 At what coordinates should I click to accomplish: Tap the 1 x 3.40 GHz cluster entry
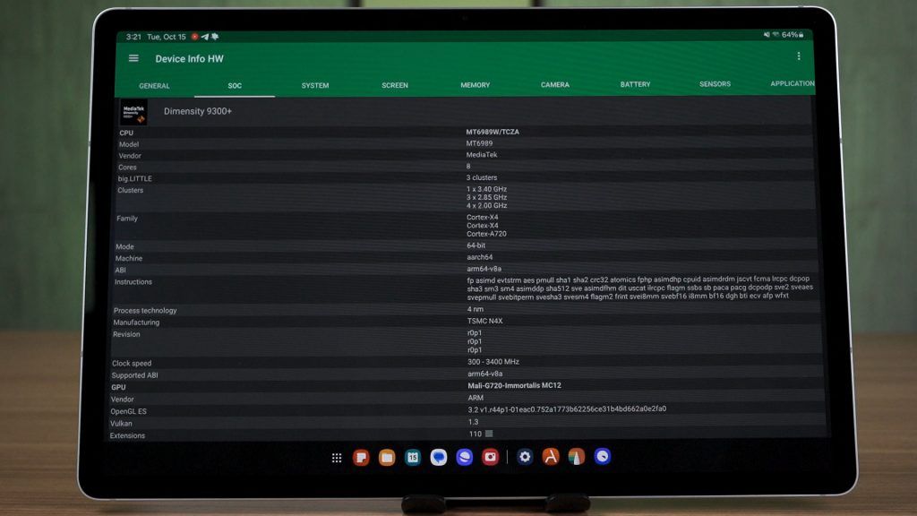[x=486, y=189]
